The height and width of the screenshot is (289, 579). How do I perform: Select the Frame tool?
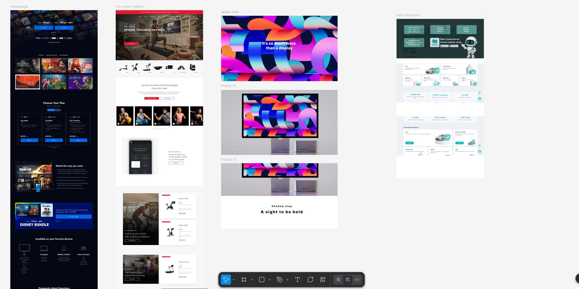[244, 280]
